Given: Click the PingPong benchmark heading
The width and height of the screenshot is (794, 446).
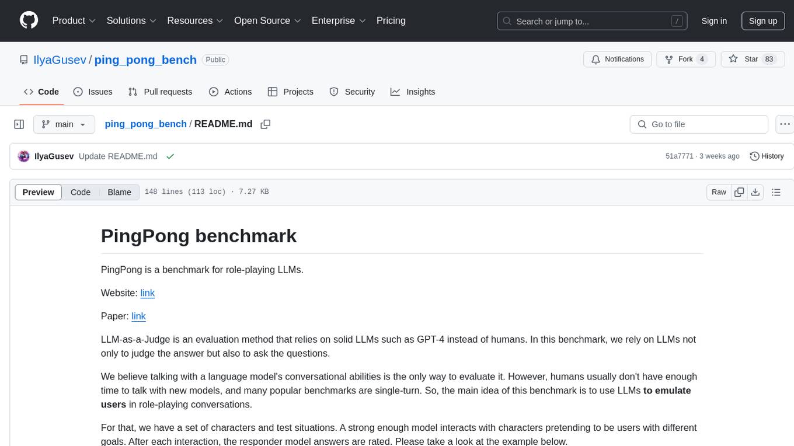Looking at the screenshot, I should point(198,236).
